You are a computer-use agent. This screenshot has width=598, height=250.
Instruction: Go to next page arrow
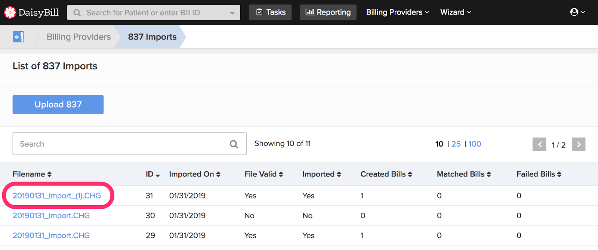coord(579,144)
